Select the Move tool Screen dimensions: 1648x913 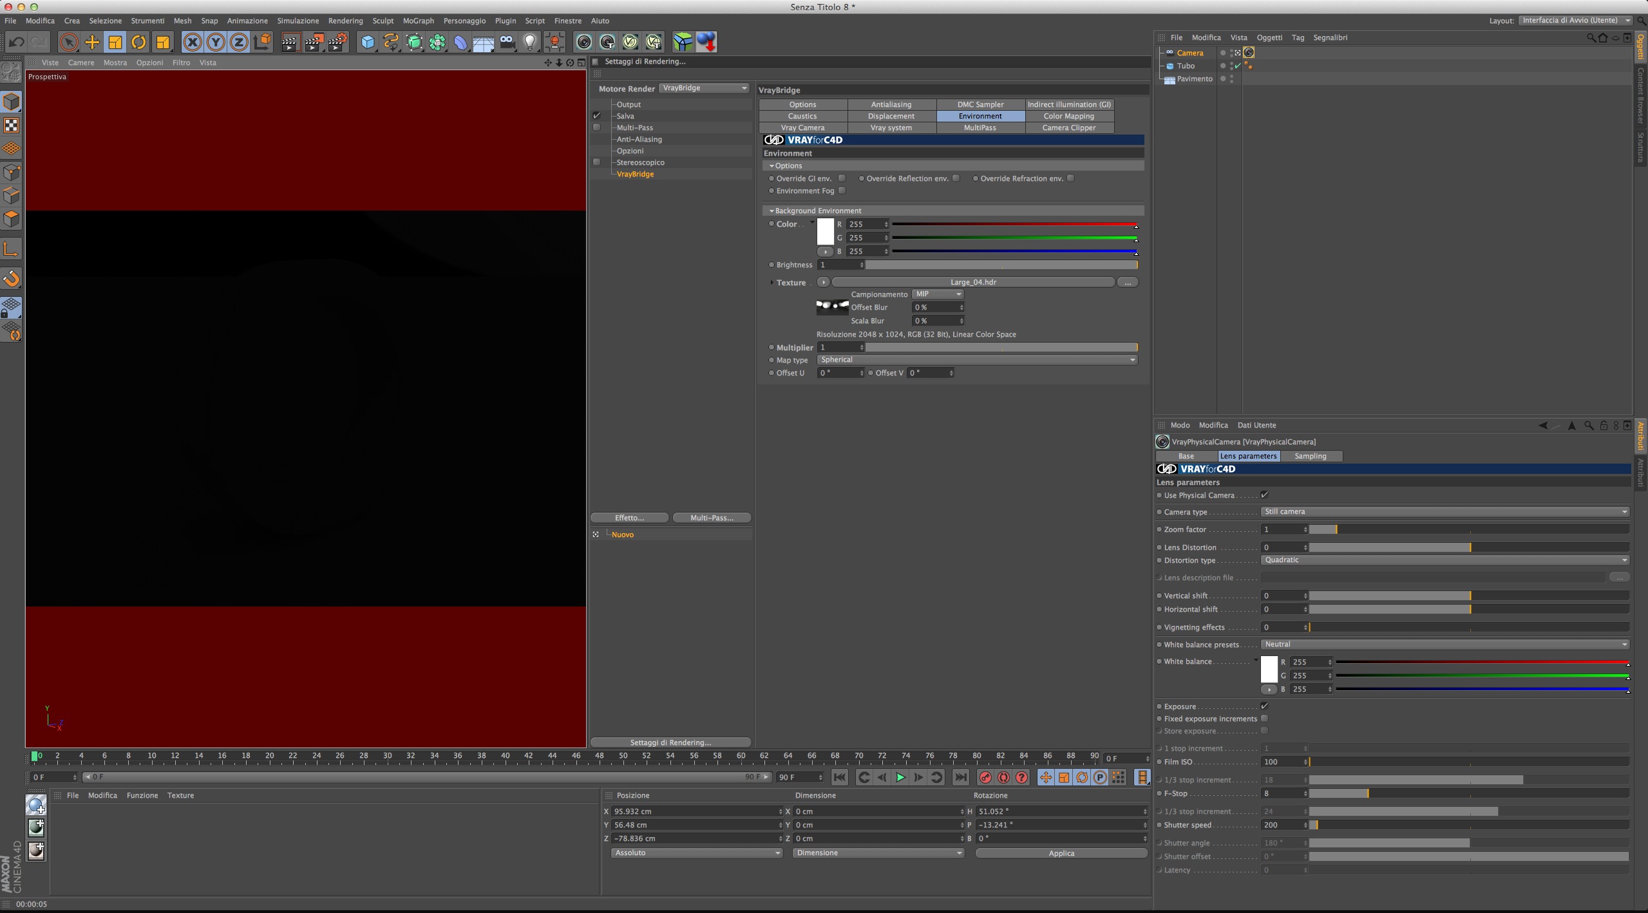[92, 42]
